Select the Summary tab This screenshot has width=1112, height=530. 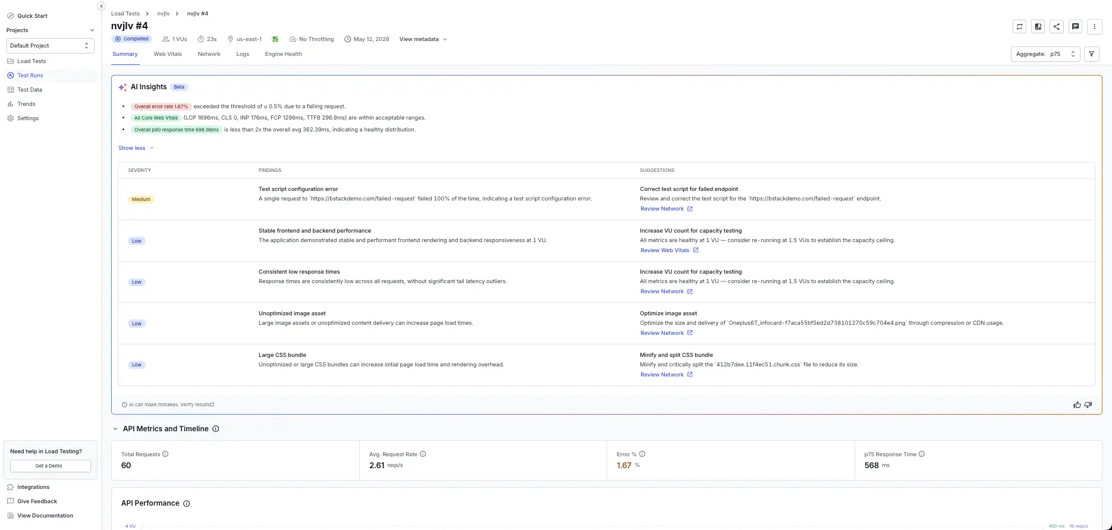click(x=125, y=54)
